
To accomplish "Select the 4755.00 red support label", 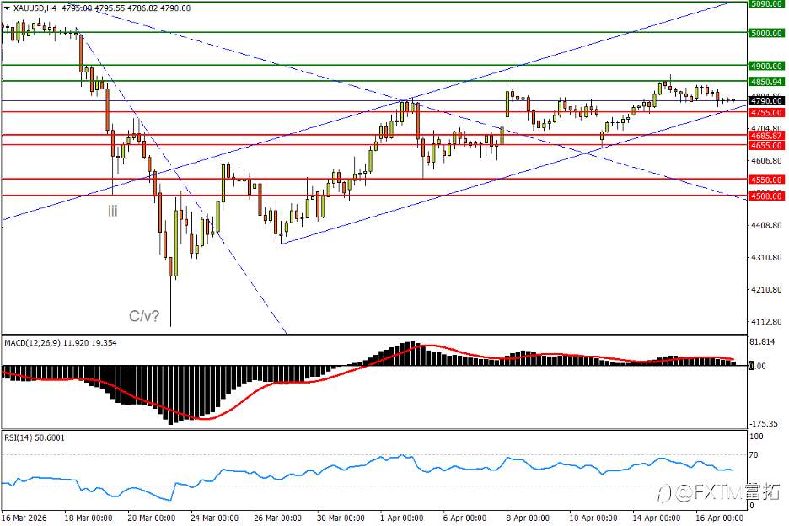I will 766,113.
